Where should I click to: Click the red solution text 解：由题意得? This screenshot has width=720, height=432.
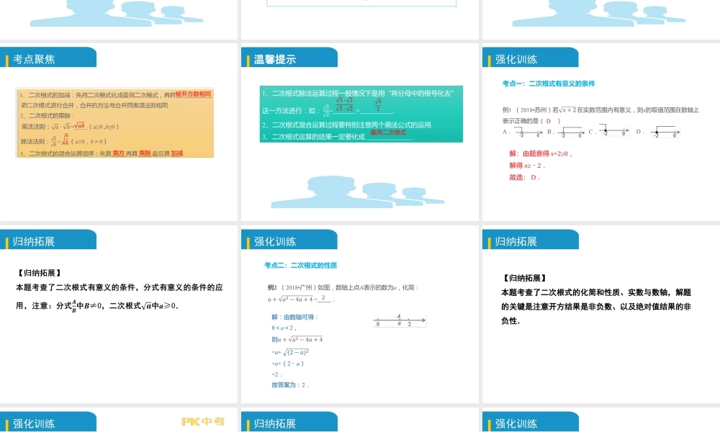pyautogui.click(x=540, y=153)
